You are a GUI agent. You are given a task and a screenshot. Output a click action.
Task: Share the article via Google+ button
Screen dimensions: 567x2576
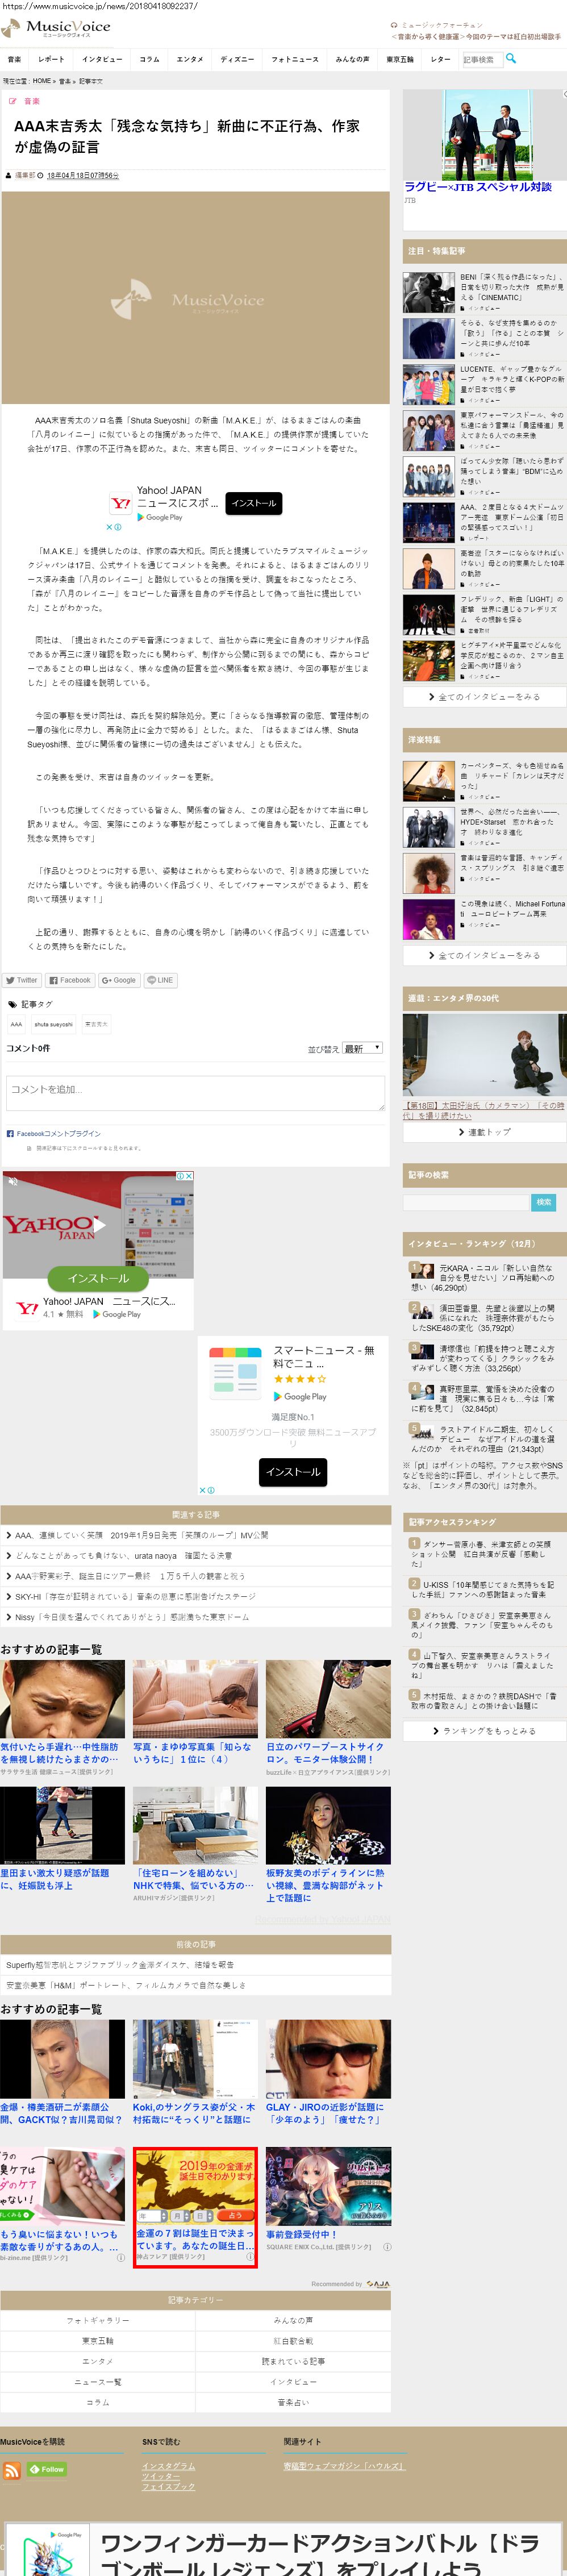tap(118, 980)
